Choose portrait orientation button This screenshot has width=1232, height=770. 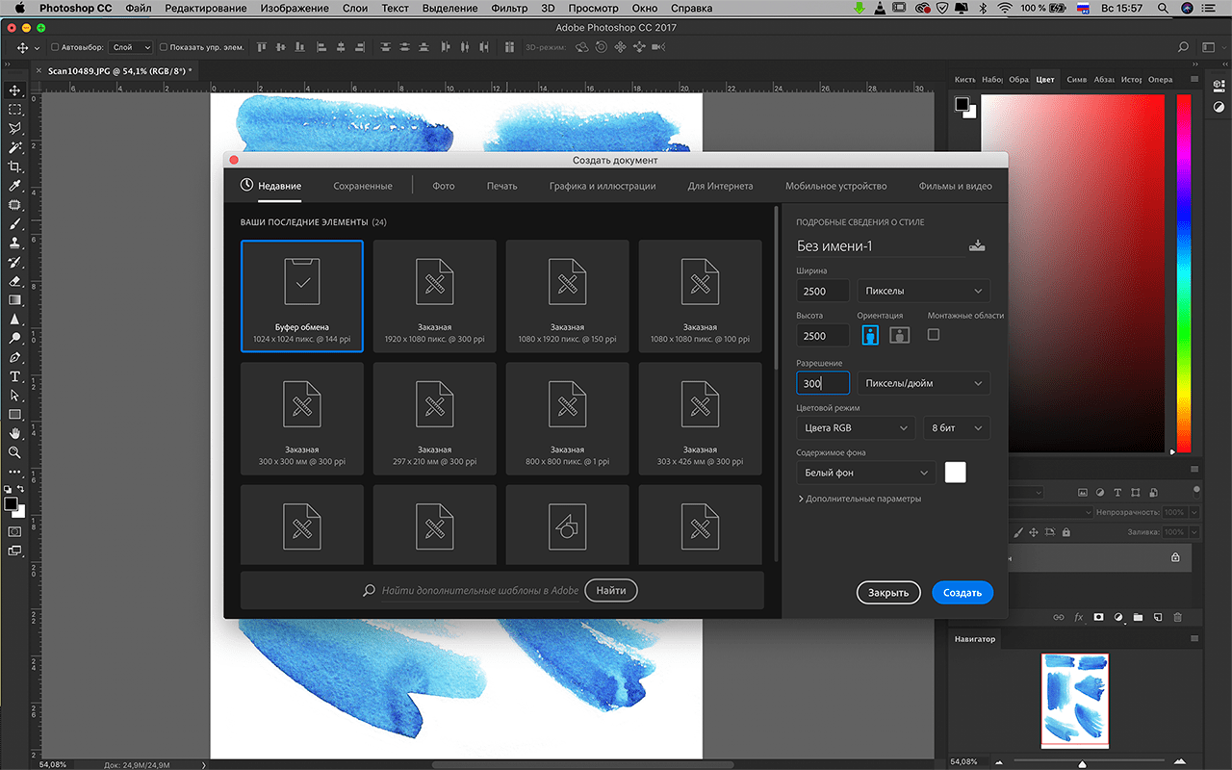tap(870, 335)
